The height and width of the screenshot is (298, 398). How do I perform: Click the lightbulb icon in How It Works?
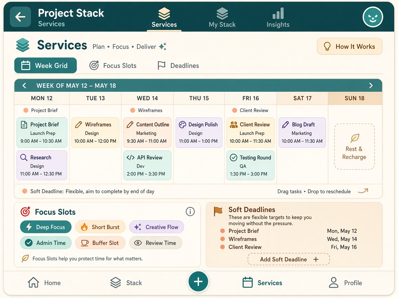tap(327, 46)
